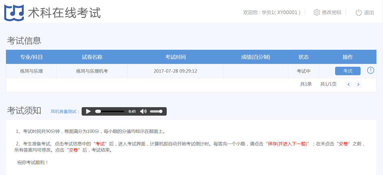Play the headphone volume test audio
This screenshot has width=383, height=175.
click(88, 111)
